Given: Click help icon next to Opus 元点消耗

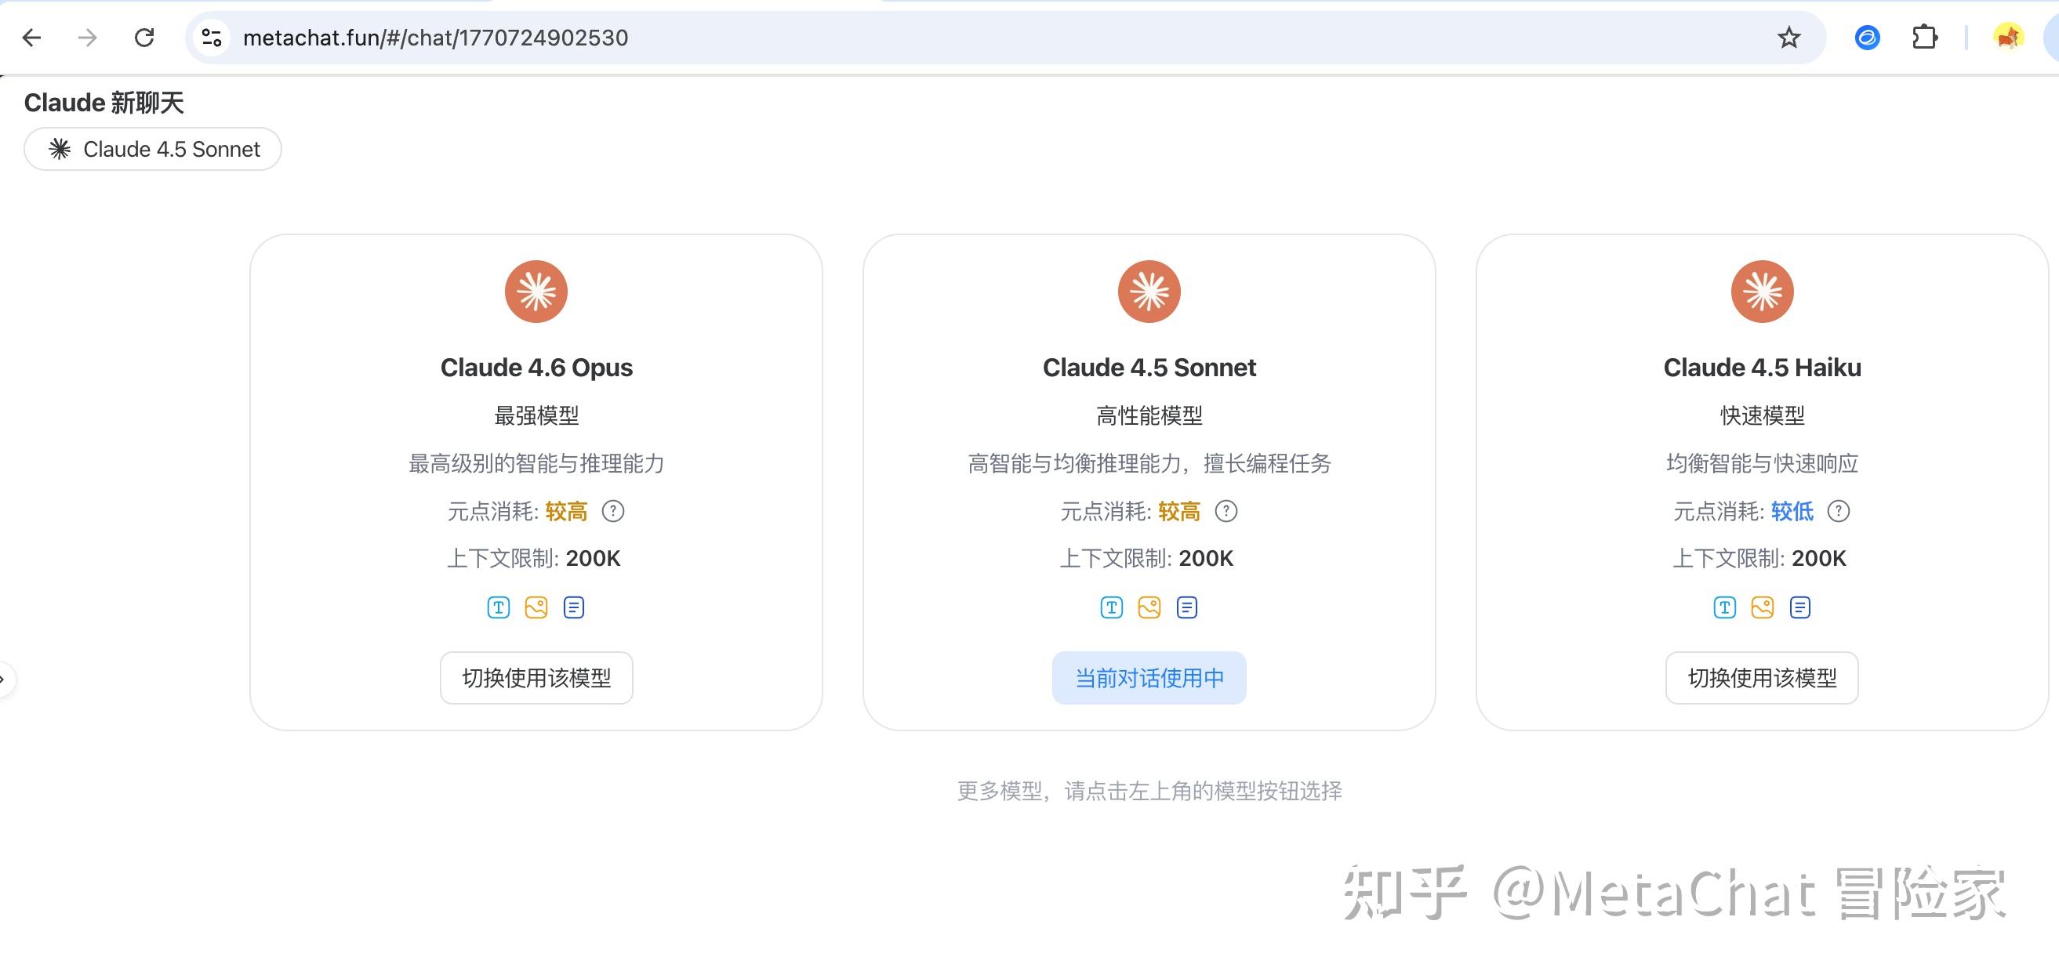Looking at the screenshot, I should pyautogui.click(x=612, y=512).
